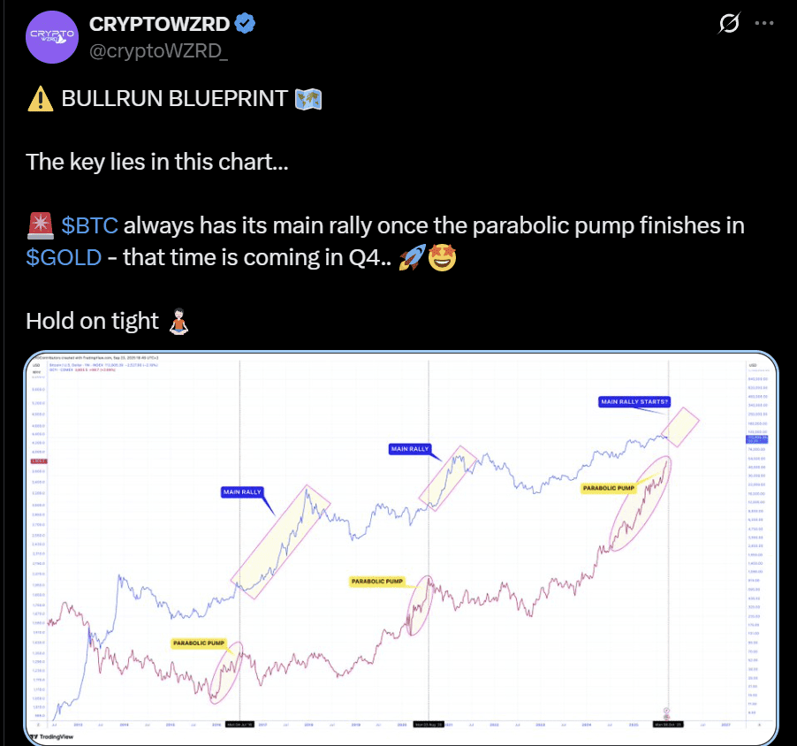This screenshot has height=746, width=797.
Task: Open the CRYPTOWZRD display name link
Action: (x=158, y=25)
